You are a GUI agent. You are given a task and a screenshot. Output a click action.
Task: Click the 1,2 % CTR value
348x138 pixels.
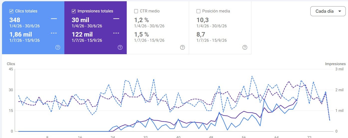point(141,20)
